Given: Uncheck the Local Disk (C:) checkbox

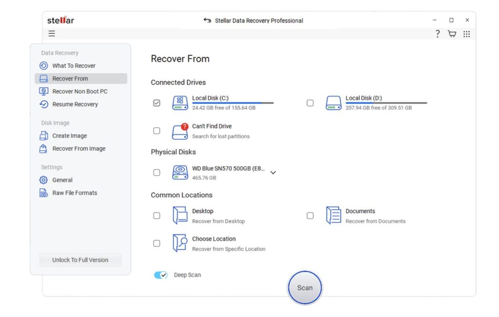Looking at the screenshot, I should (x=156, y=103).
